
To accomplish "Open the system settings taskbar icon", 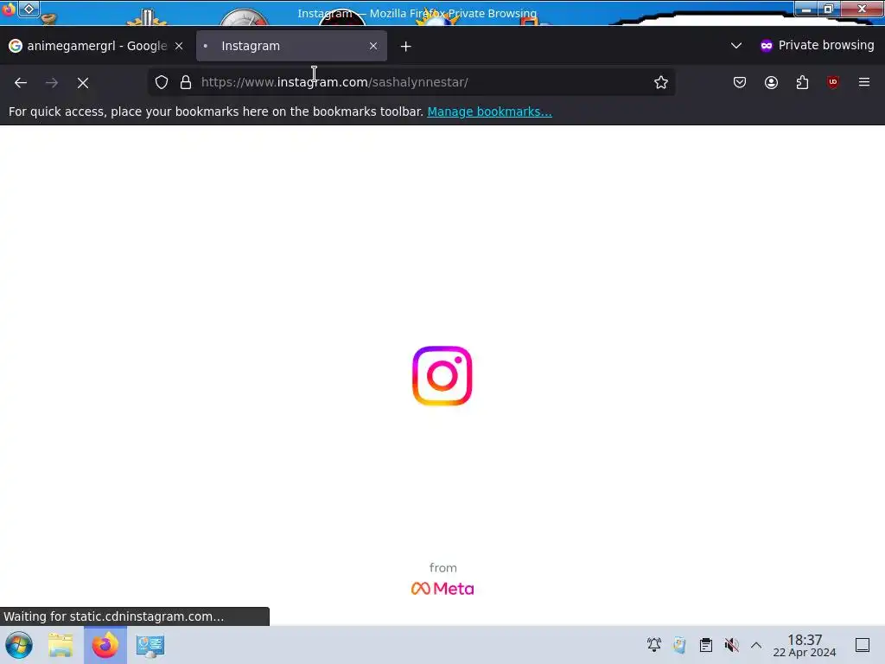I will tap(150, 645).
